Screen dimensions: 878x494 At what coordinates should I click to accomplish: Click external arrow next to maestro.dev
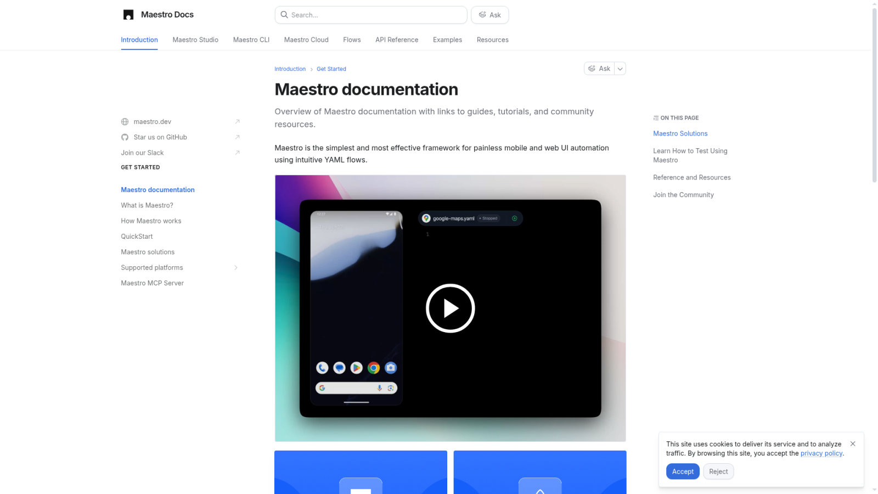coord(237,122)
